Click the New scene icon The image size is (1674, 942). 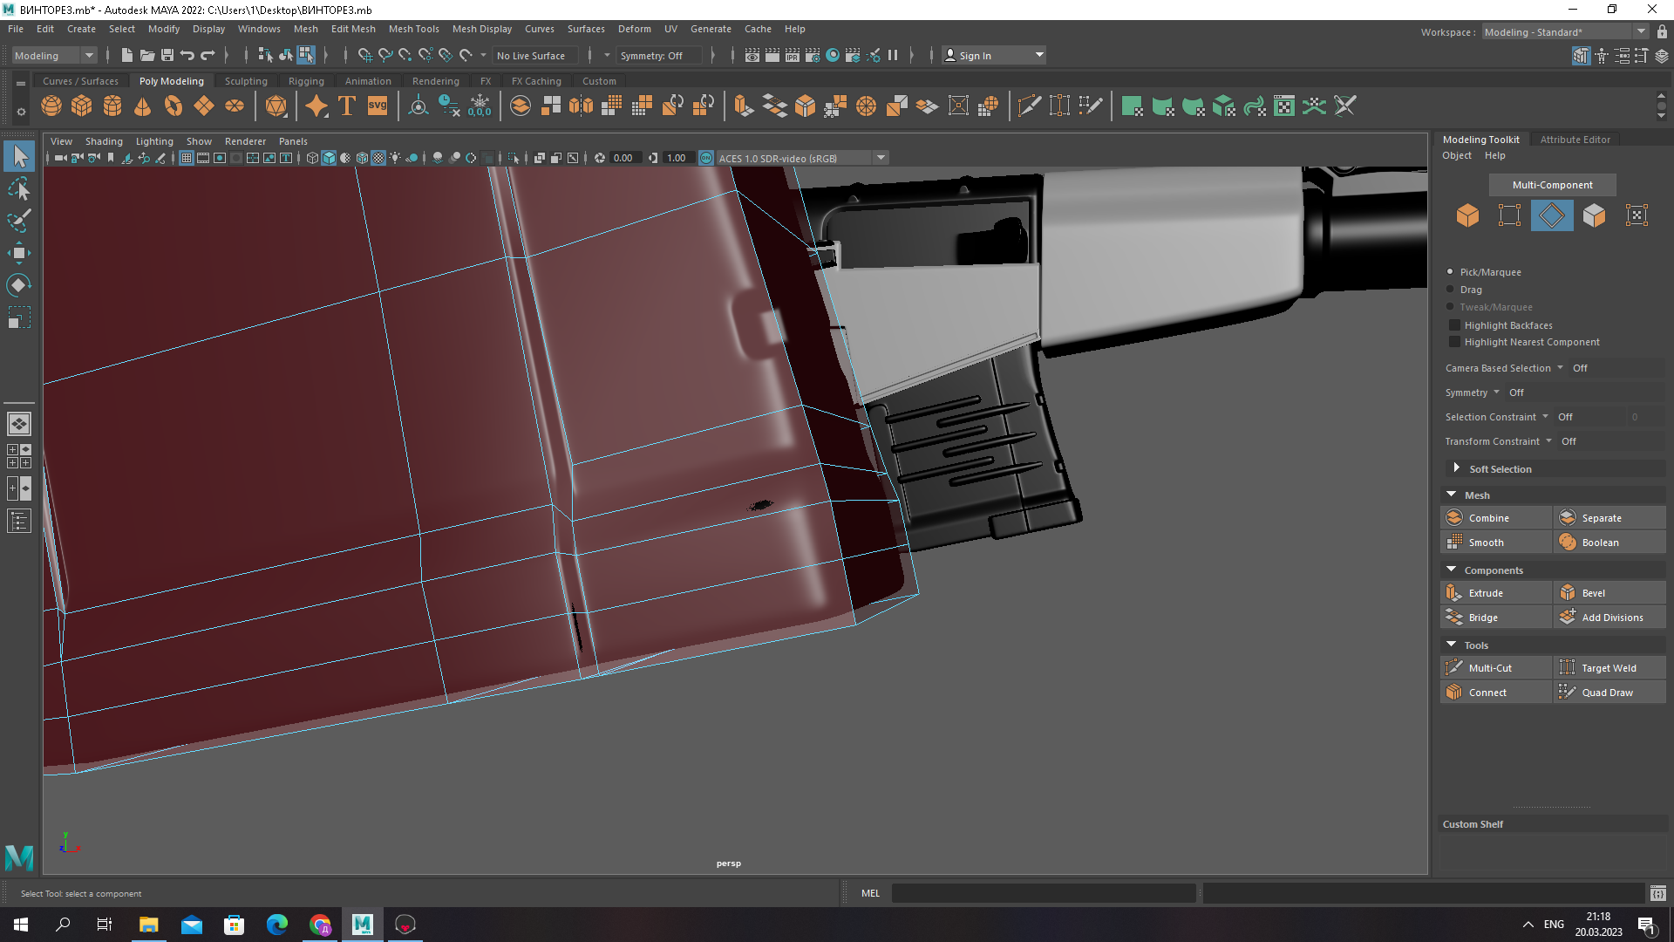point(127,56)
